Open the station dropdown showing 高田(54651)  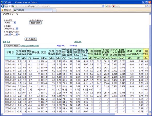tap(11, 29)
